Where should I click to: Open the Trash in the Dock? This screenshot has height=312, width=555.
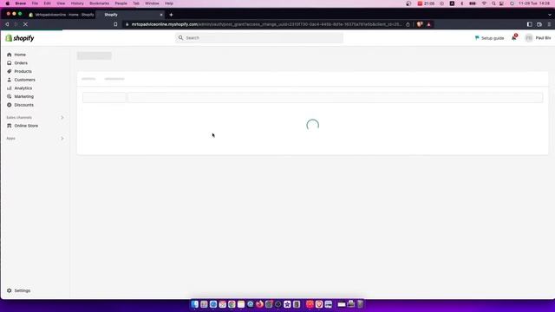tap(360, 304)
